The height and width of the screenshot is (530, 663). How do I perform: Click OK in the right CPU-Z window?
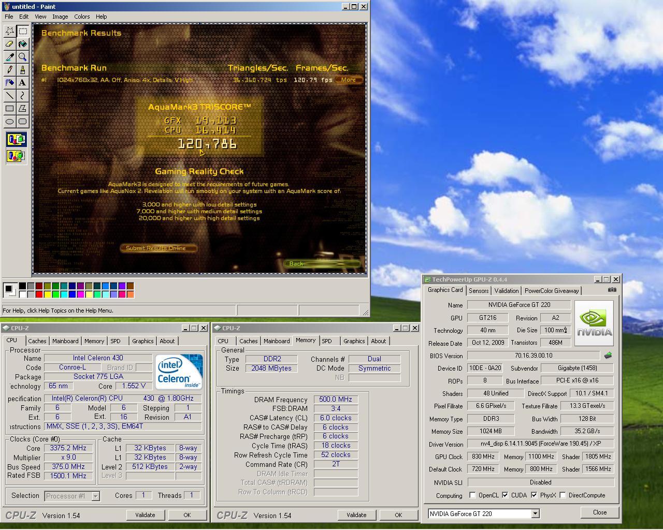click(x=398, y=515)
